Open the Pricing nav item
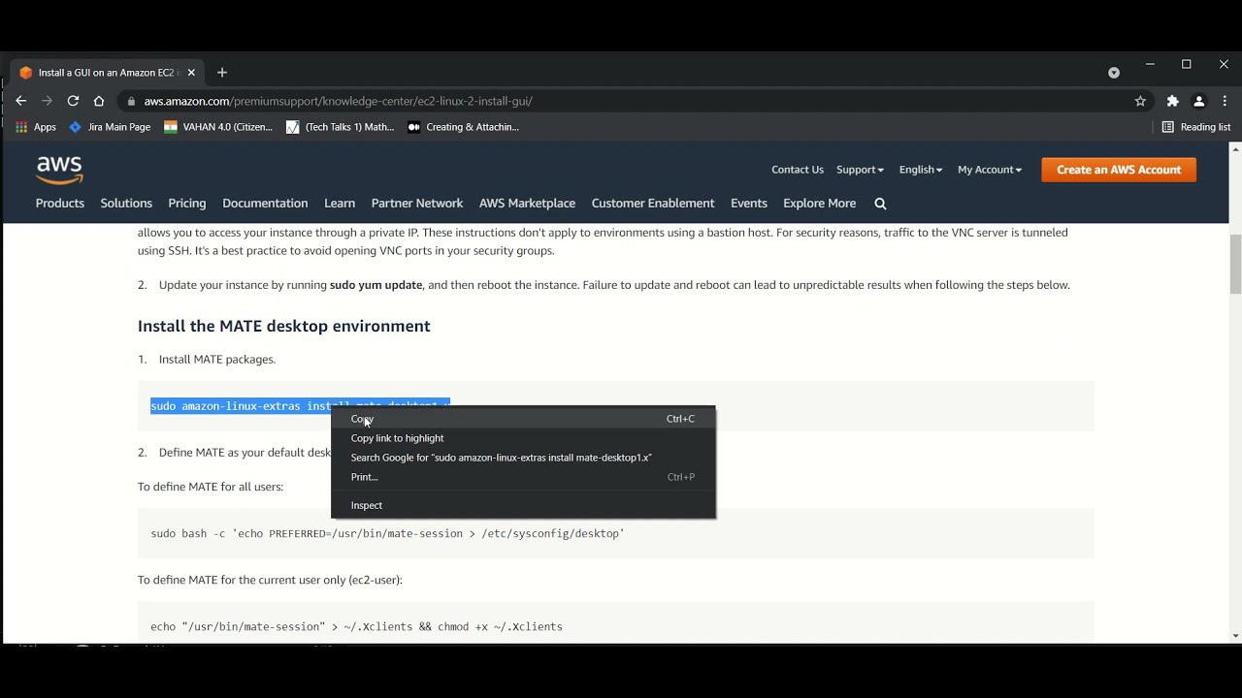 187,204
